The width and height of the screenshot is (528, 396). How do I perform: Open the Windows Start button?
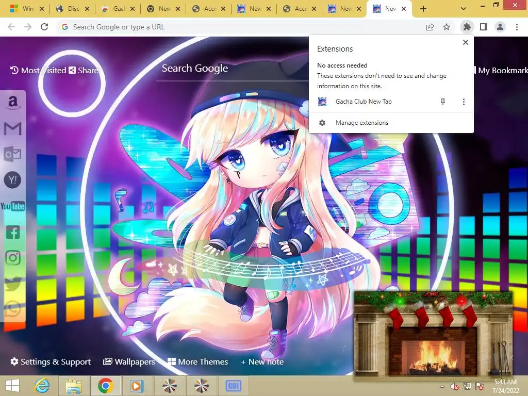coord(13,386)
